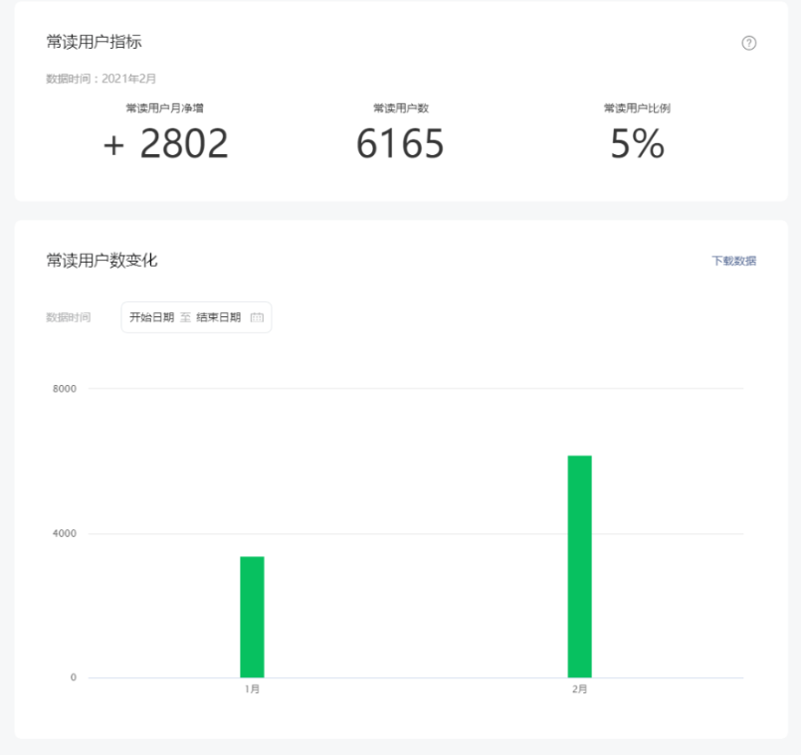Click the 5% reader ratio value
The image size is (801, 755).
(x=637, y=143)
